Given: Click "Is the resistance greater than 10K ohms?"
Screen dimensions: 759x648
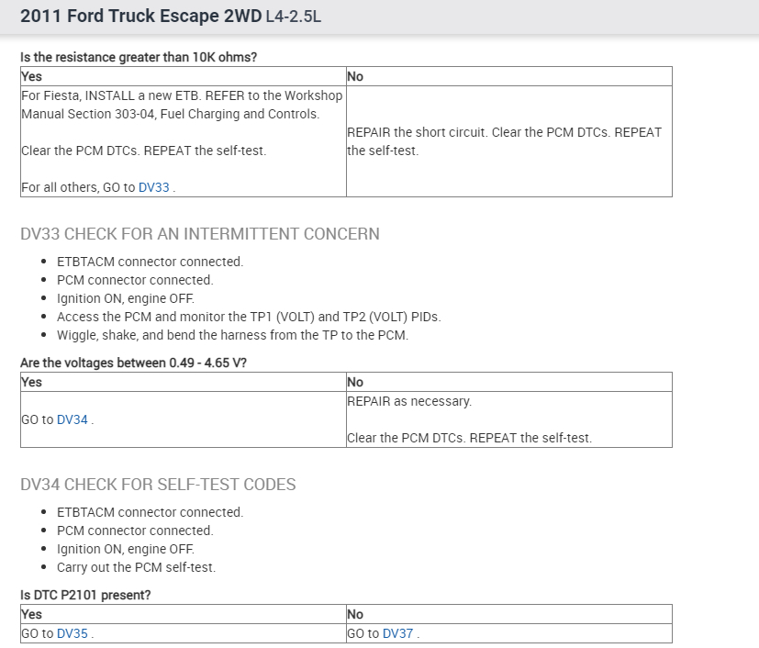Looking at the screenshot, I should coord(139,57).
